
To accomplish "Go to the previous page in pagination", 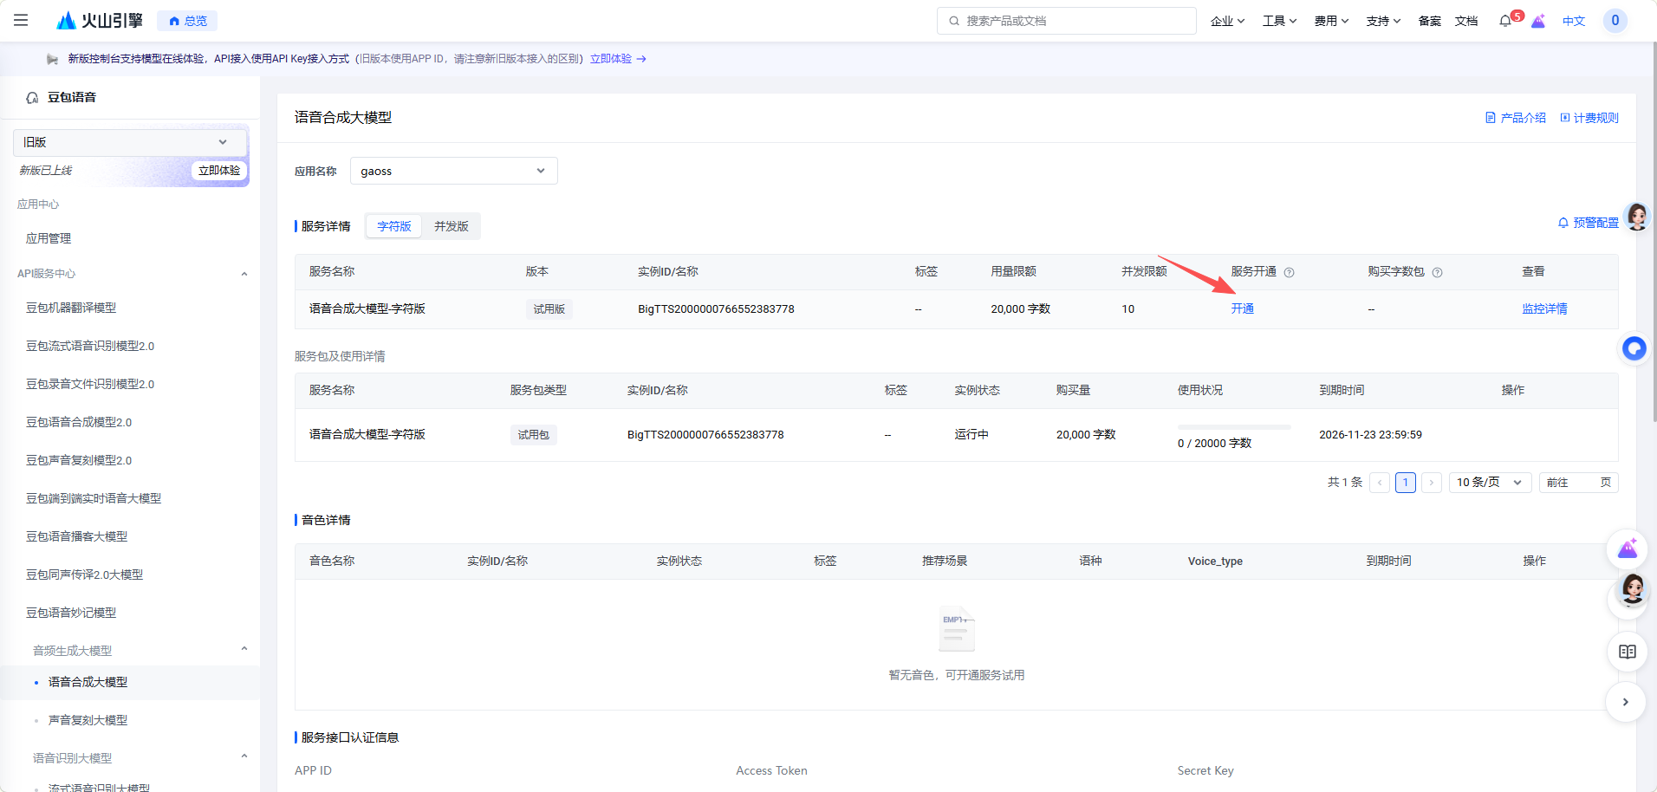I will 1380,483.
